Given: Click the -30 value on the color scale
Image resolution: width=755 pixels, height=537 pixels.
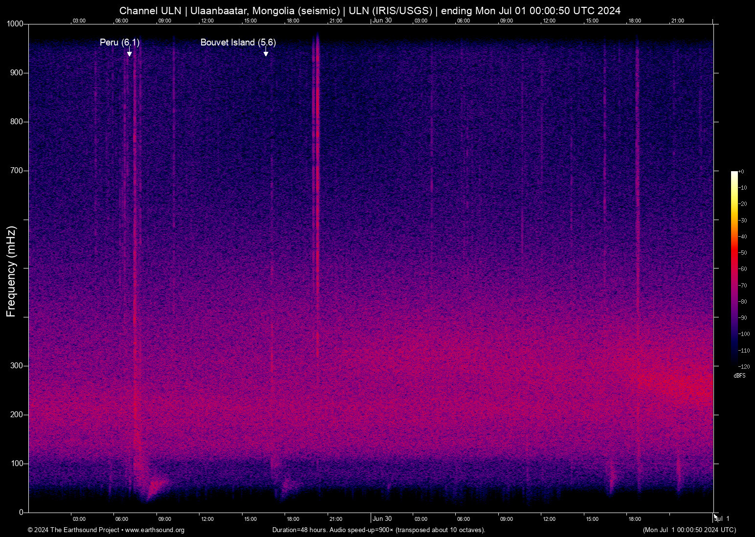Looking at the screenshot, I should [x=743, y=221].
